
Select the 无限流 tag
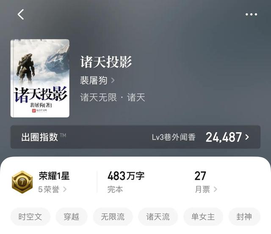[113, 217]
